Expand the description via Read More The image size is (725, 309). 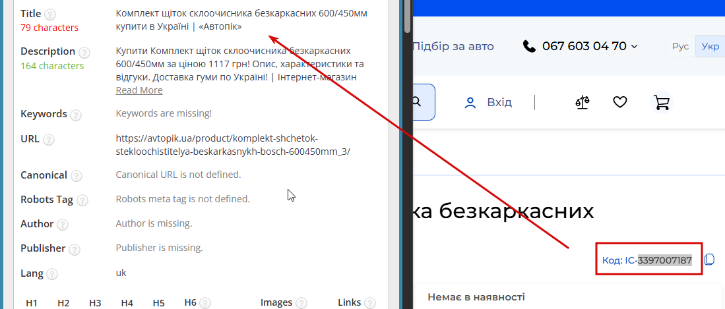click(139, 90)
